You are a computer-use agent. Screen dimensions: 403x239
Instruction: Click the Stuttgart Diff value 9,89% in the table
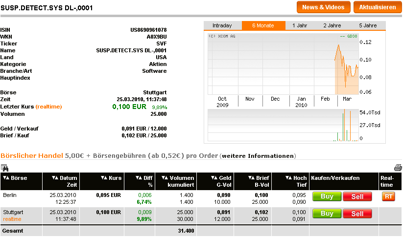click(144, 219)
